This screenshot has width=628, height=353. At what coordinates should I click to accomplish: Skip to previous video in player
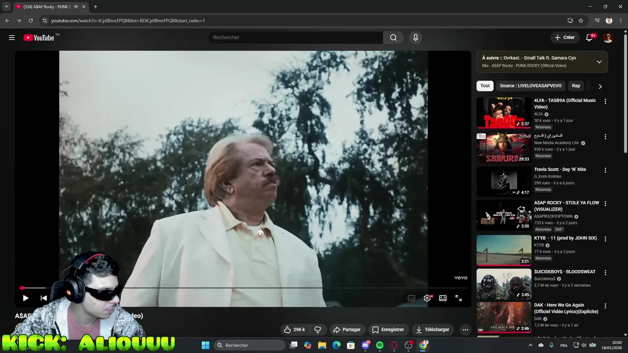pyautogui.click(x=44, y=298)
